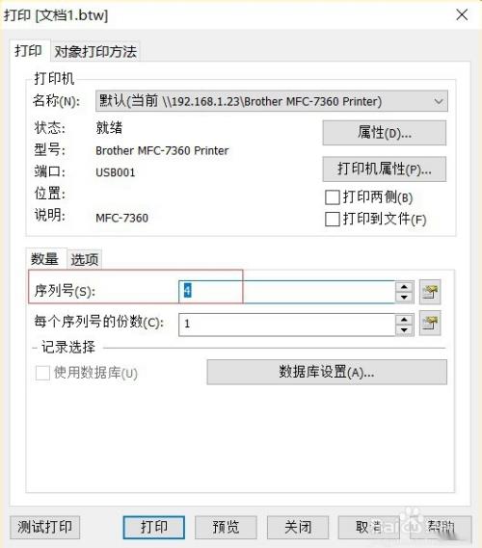
Task: Toggle 使用数据库 (use database) checkbox
Action: tap(42, 373)
